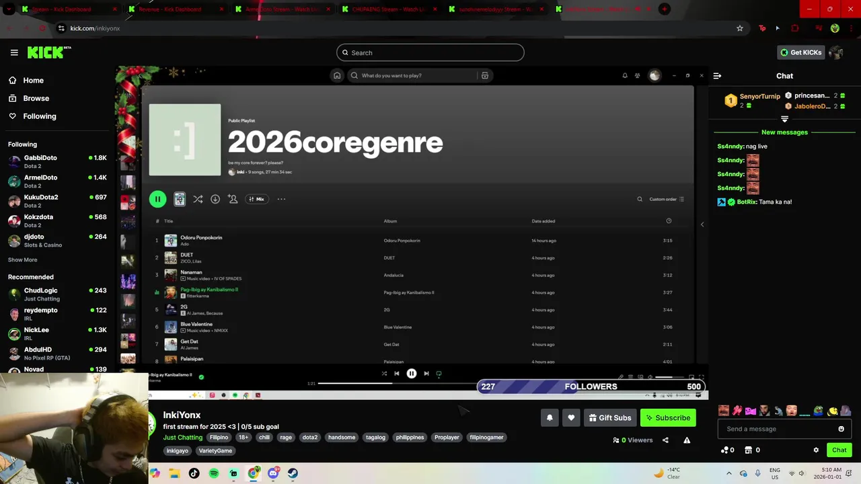Open ArmelDoto's channel from the Following list
861x484 pixels.
pos(57,181)
